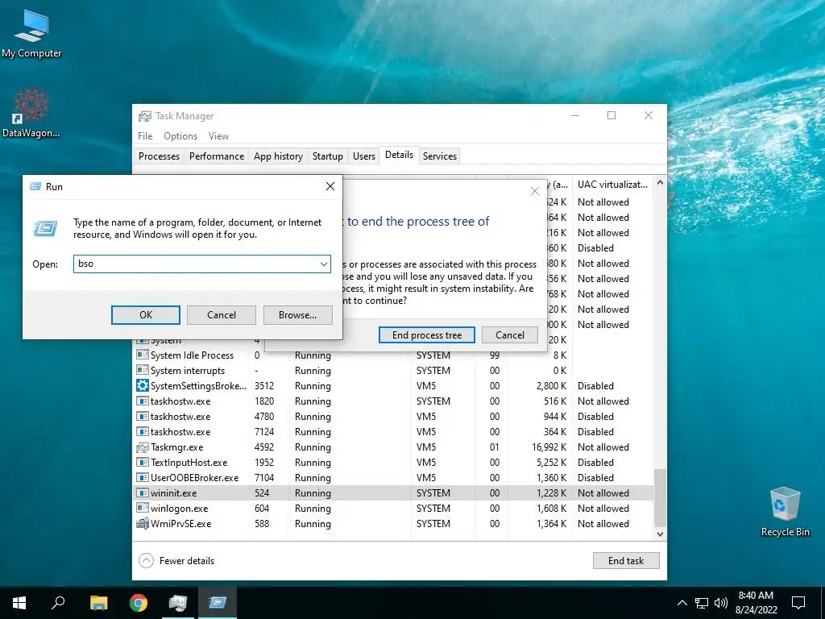Cancel the end process tree prompt
Image resolution: width=825 pixels, height=619 pixels.
[510, 334]
